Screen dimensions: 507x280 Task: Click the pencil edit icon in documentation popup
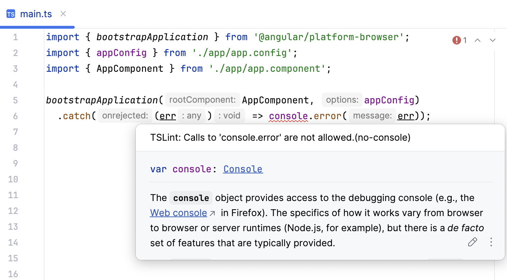pyautogui.click(x=473, y=242)
